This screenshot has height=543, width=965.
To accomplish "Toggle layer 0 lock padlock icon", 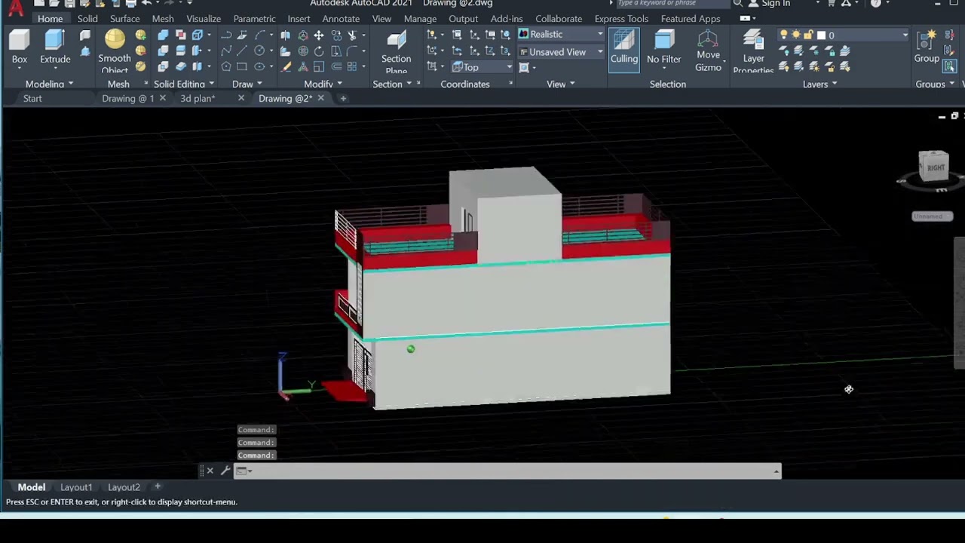I will pyautogui.click(x=808, y=35).
